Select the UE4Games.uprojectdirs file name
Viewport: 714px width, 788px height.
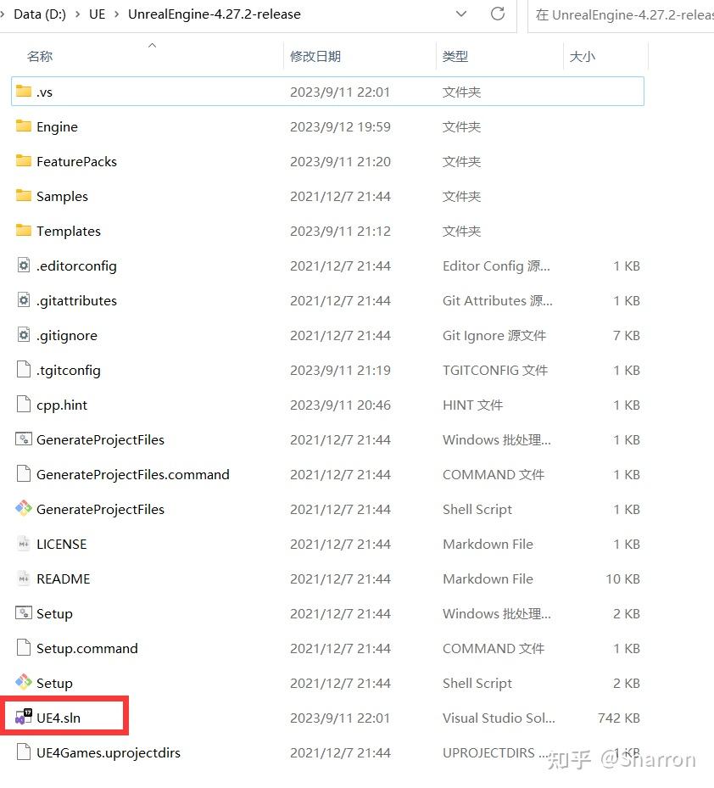[109, 752]
